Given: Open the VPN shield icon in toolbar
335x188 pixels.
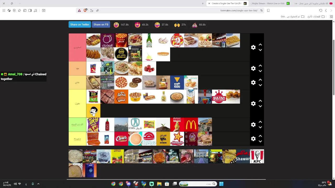Looking at the screenshot, I should coord(14,10).
